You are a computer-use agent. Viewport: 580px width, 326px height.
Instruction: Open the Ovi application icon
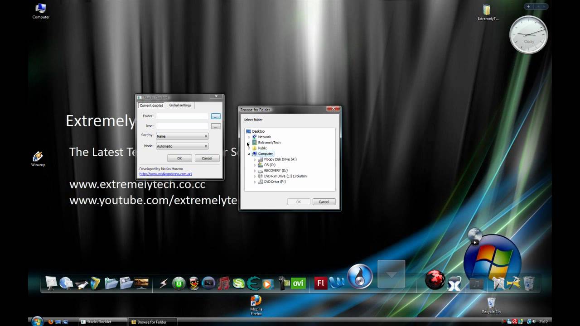point(298,283)
